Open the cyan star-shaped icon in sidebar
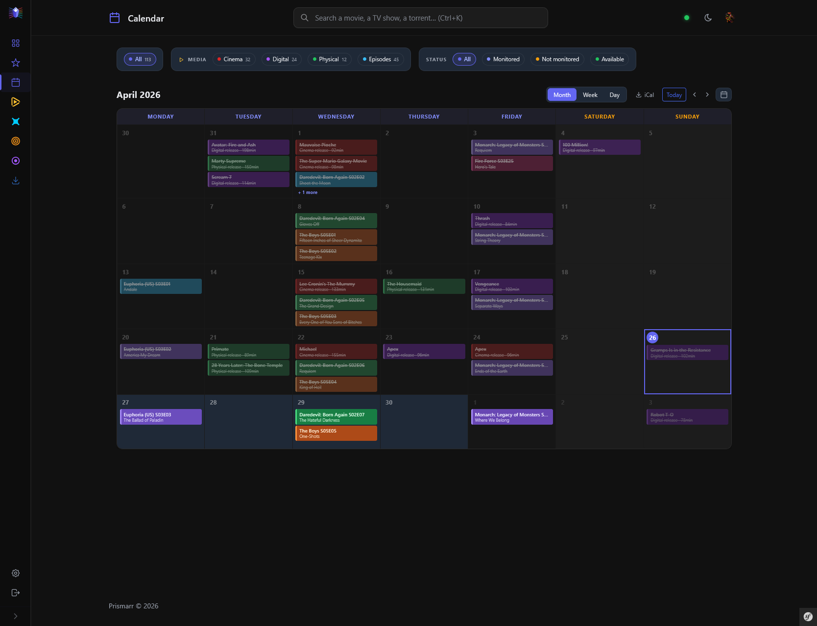 (16, 121)
